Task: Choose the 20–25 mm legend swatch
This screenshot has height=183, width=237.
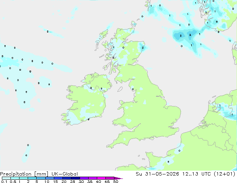Action: tap(67, 178)
